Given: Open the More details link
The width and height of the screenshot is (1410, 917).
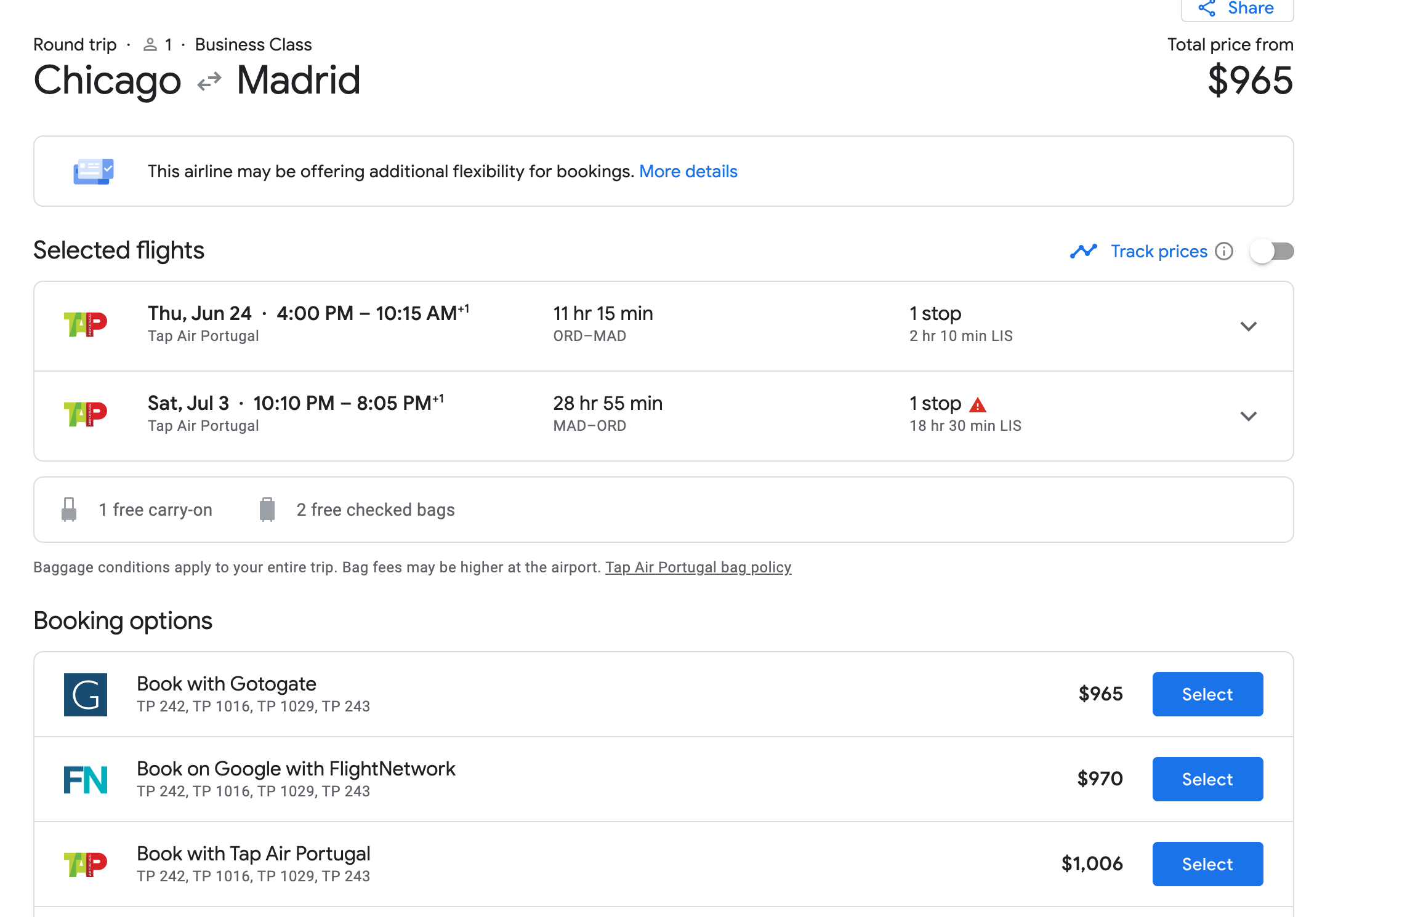Looking at the screenshot, I should (x=688, y=171).
